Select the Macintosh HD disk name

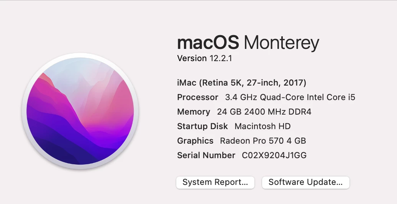262,126
